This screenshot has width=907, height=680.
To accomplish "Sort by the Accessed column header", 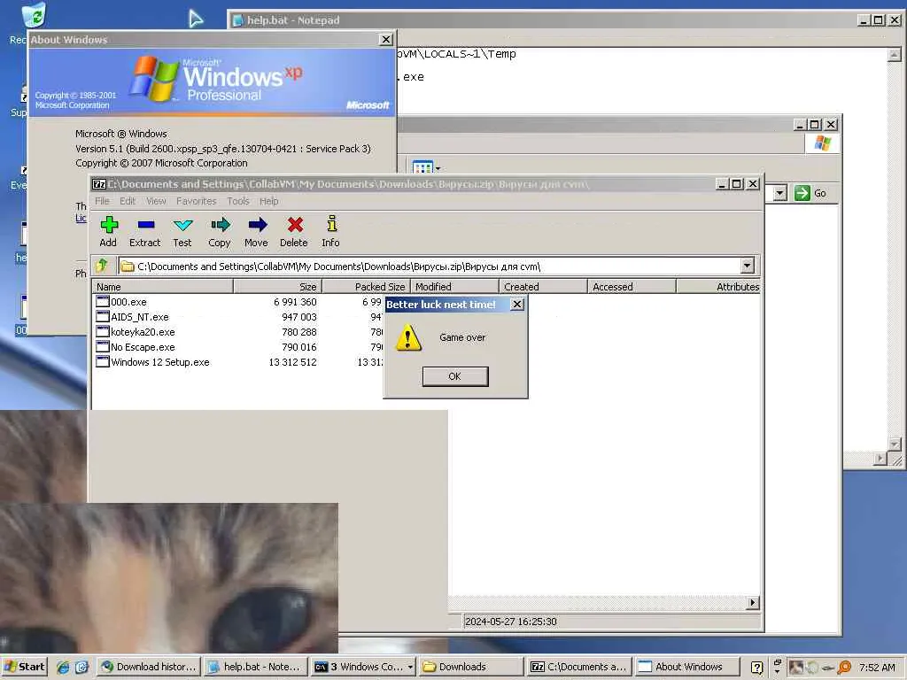I will click(632, 286).
